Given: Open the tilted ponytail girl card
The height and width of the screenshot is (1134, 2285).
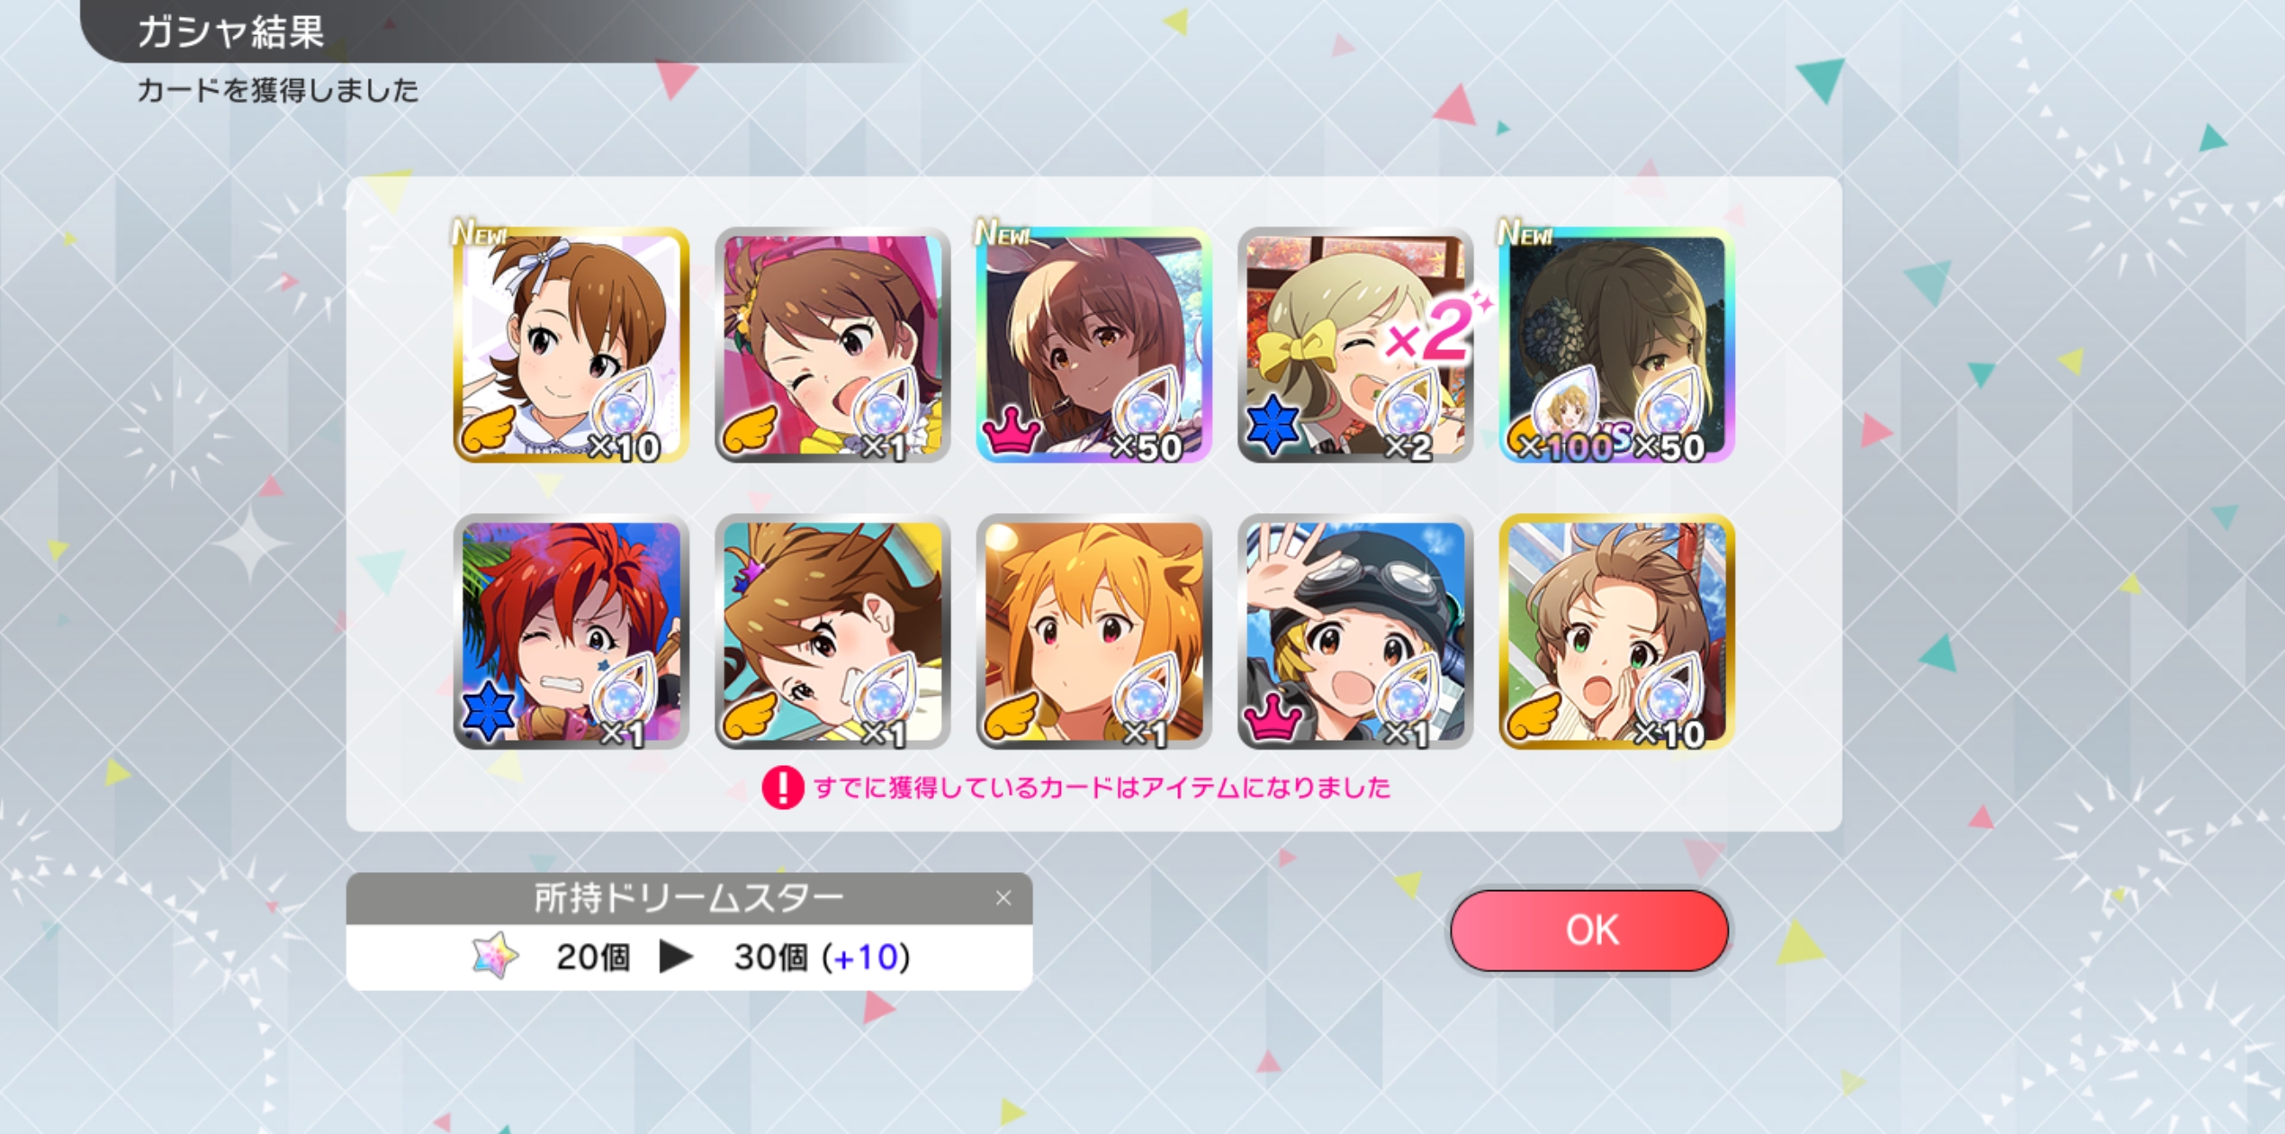Looking at the screenshot, I should point(832,632).
